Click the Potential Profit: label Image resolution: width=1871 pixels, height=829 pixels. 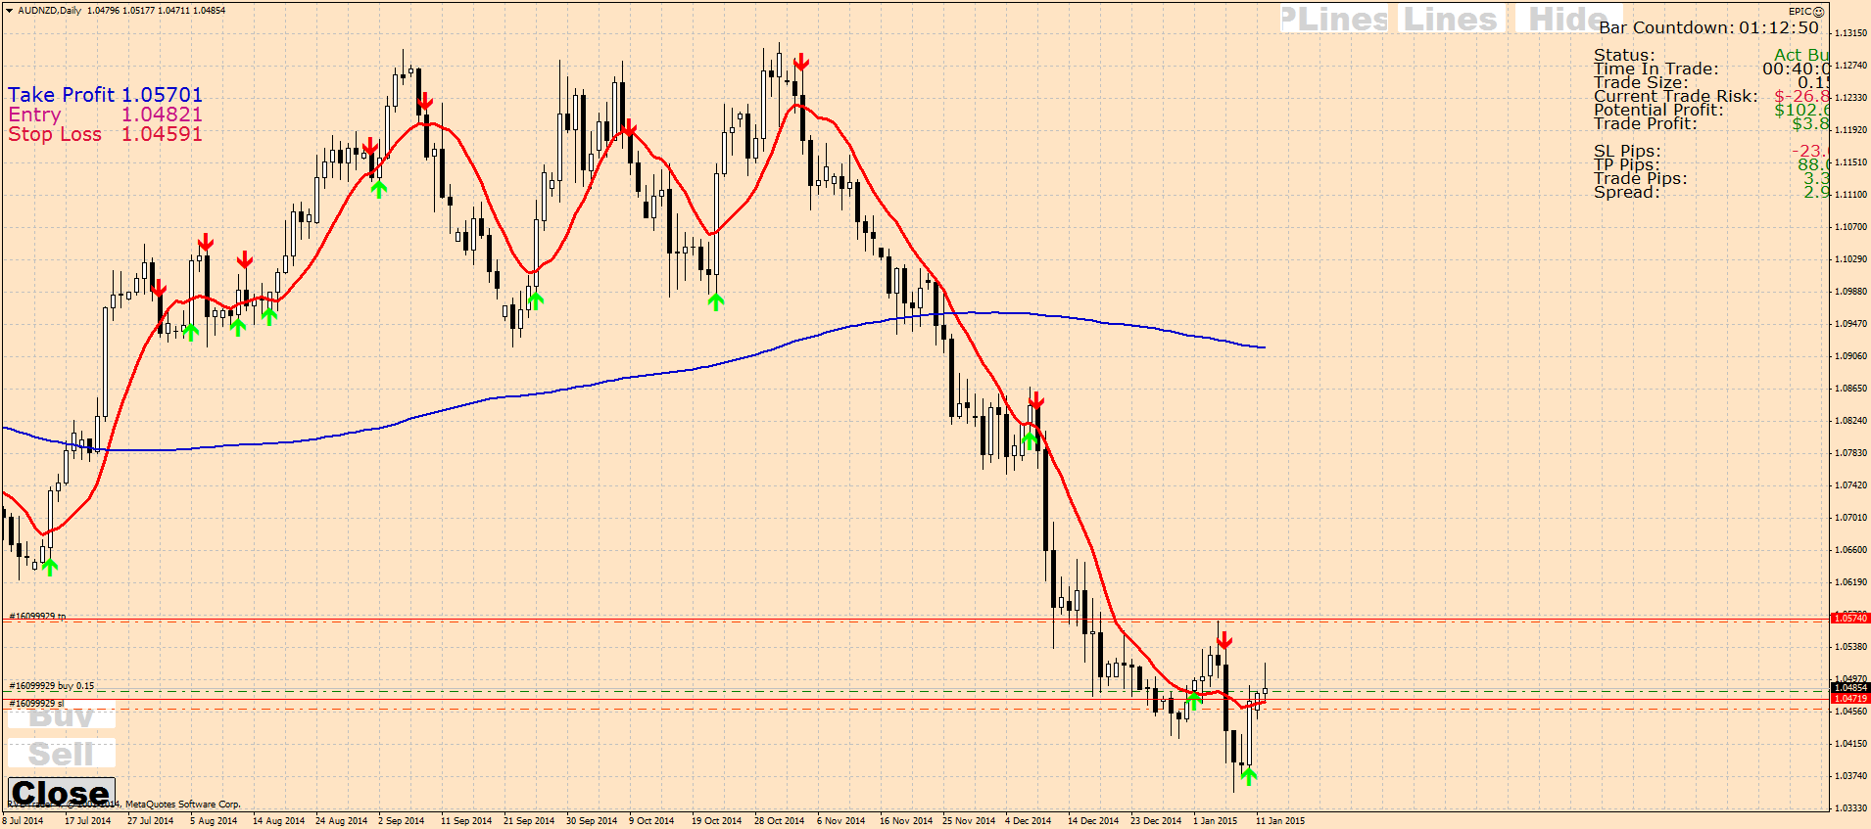[x=1658, y=110]
